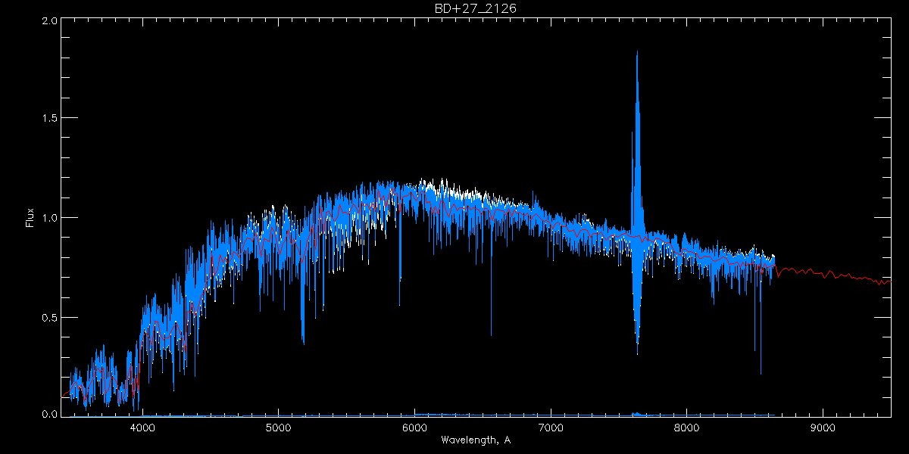Click the 0.0 y-axis tick label
The width and height of the screenshot is (909, 454).
click(49, 414)
